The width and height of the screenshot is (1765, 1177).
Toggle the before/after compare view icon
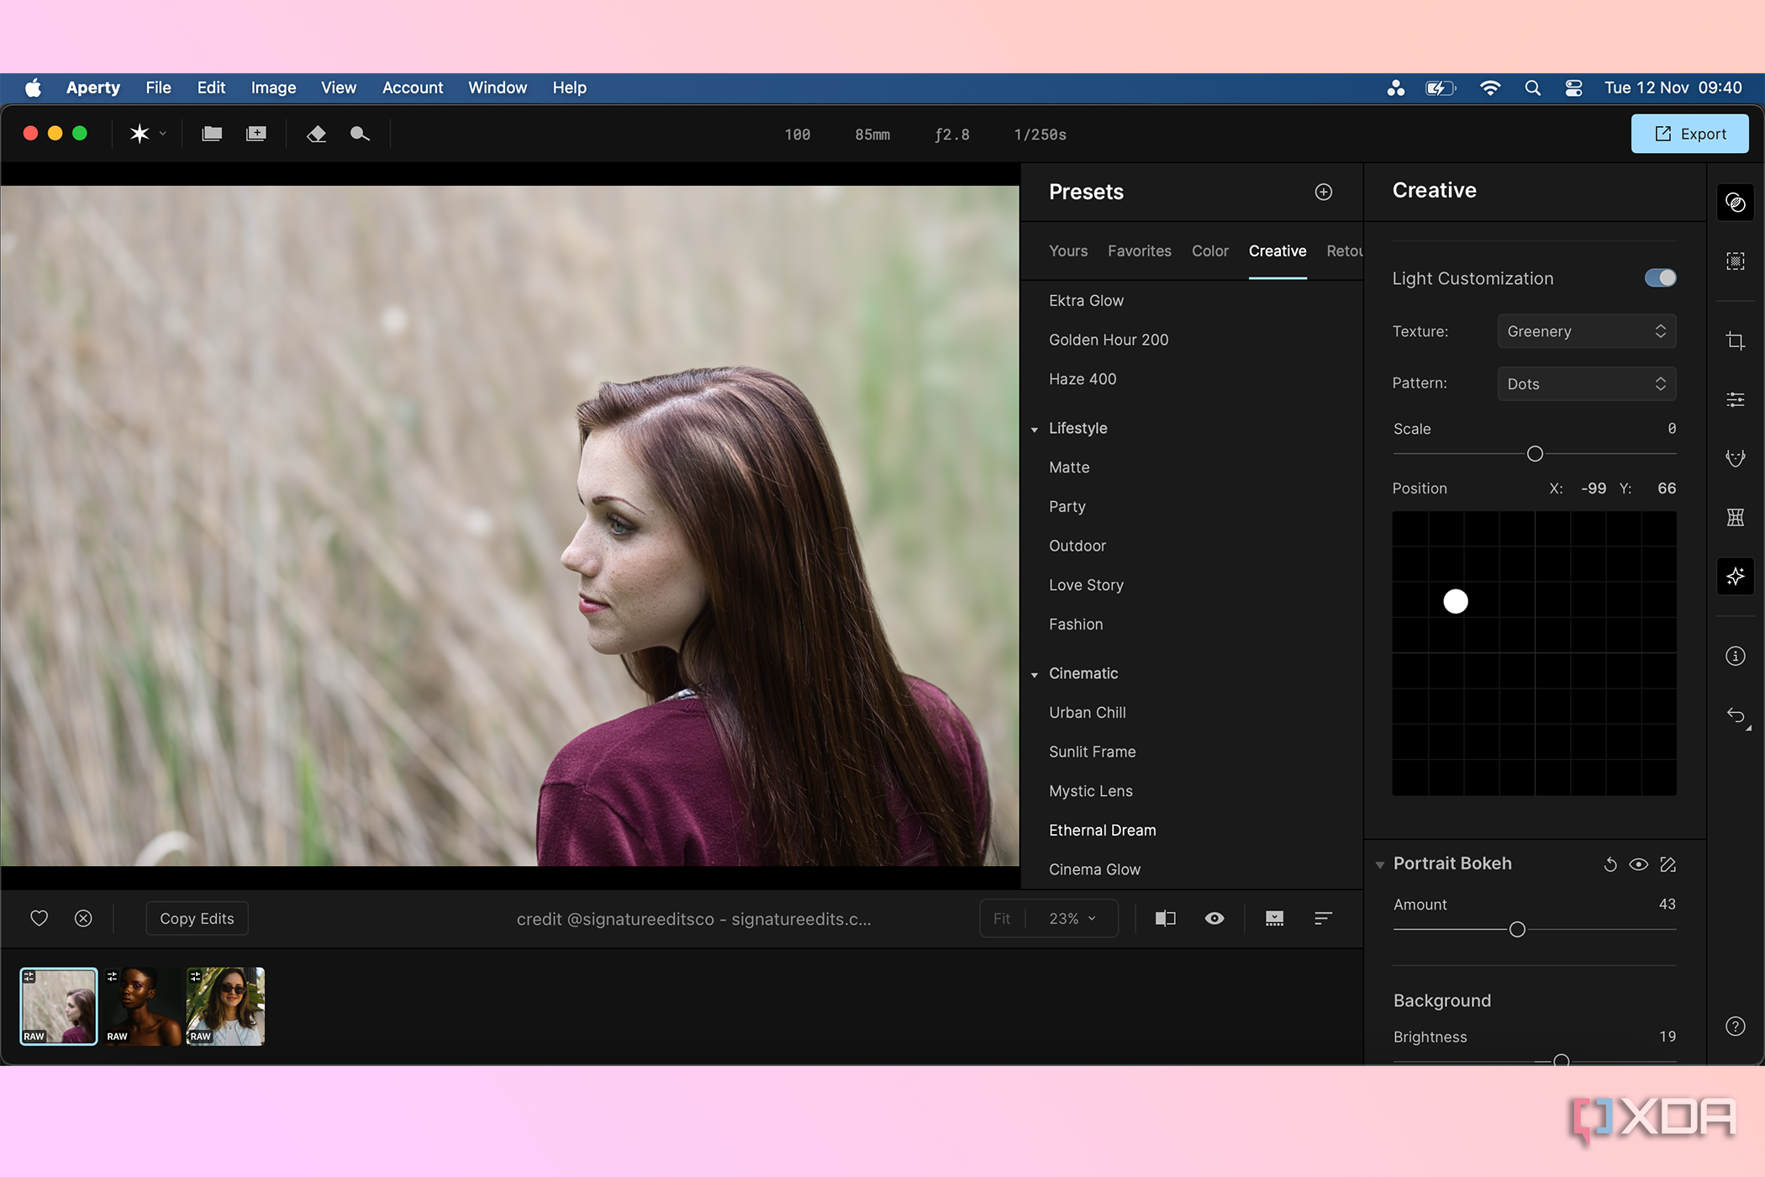tap(1165, 918)
